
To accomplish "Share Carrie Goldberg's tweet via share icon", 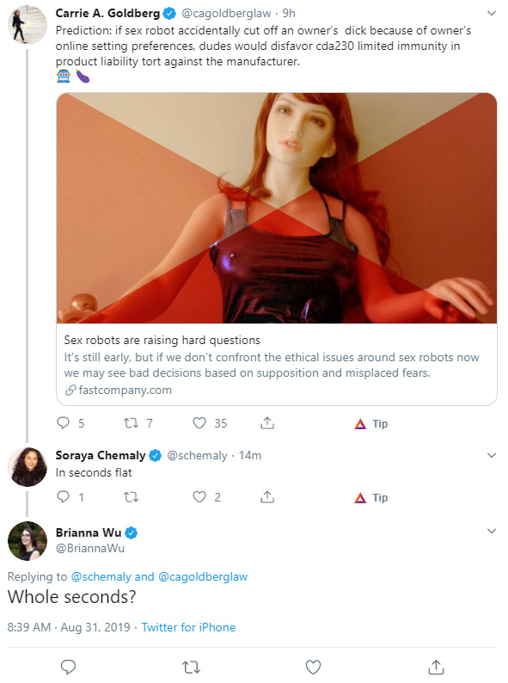I will (267, 422).
